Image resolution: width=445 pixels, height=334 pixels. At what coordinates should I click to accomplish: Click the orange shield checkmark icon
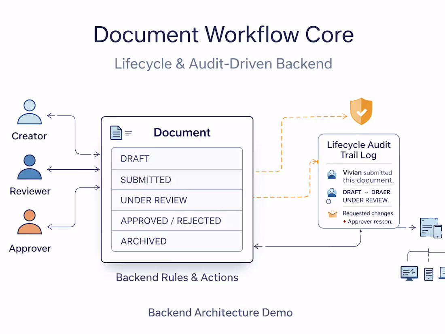coord(361,111)
